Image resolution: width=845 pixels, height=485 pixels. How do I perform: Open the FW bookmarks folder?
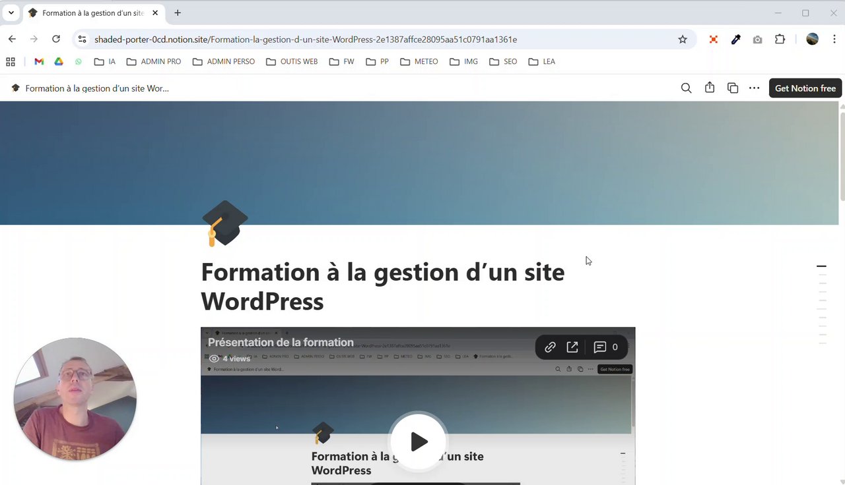pos(342,61)
